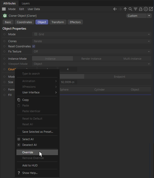Open the hamburger menu beside Mode

(4, 9)
